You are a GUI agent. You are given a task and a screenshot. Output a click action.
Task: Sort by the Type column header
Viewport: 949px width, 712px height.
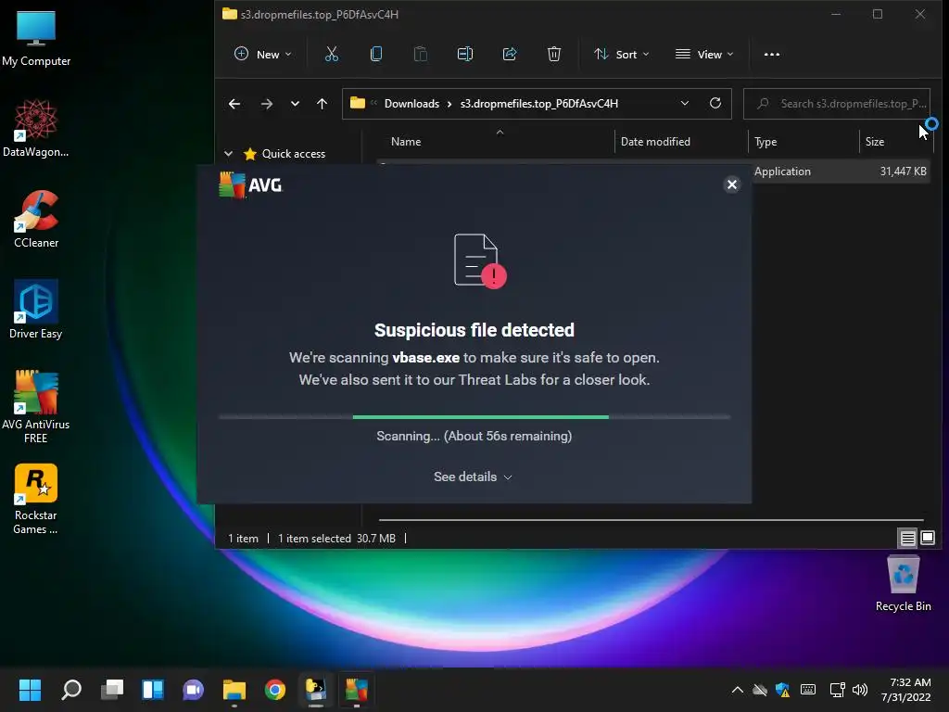point(766,142)
